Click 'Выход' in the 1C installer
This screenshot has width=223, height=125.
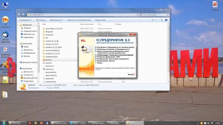pyautogui.click(x=131, y=74)
